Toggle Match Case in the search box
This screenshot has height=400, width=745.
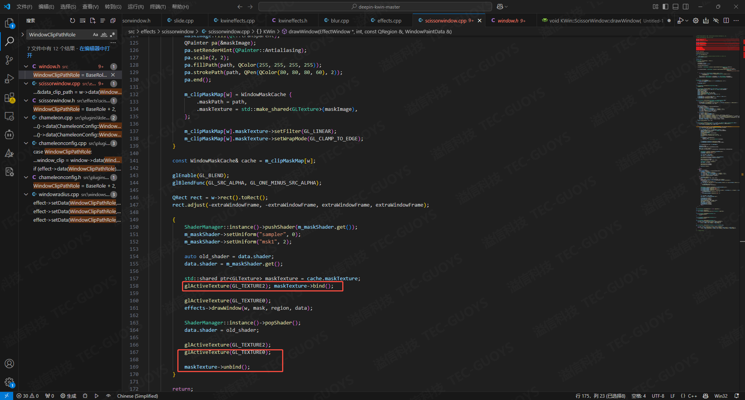click(95, 34)
